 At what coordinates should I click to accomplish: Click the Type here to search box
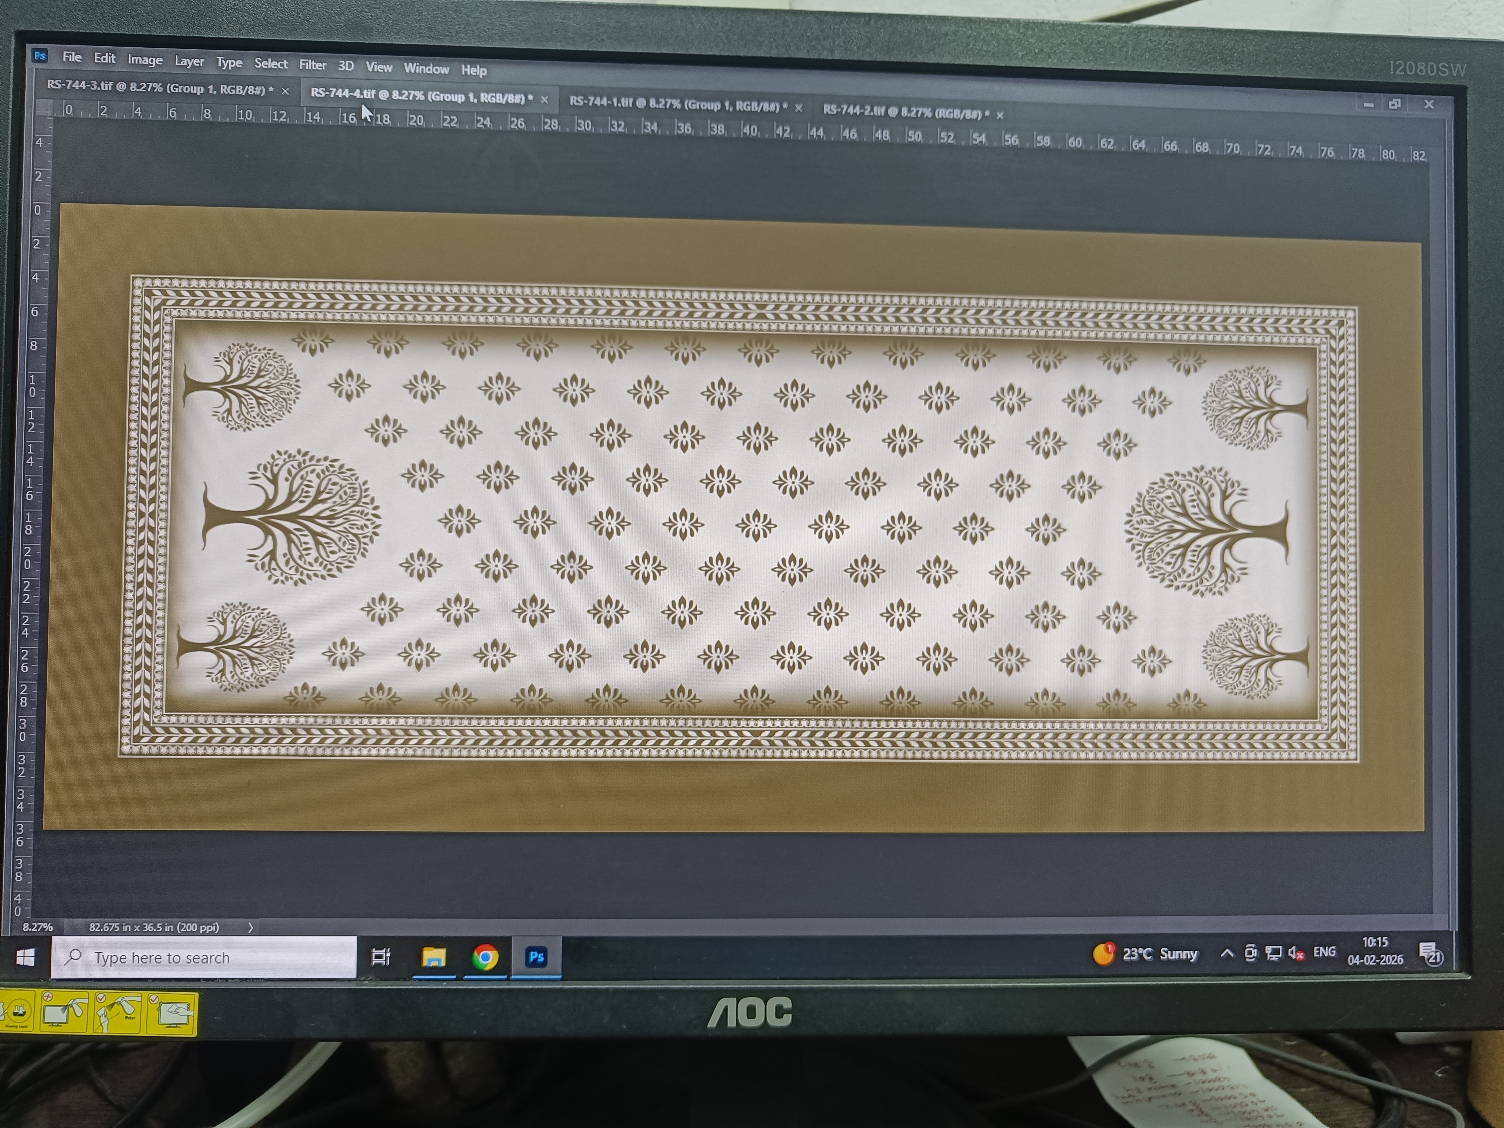coord(204,957)
